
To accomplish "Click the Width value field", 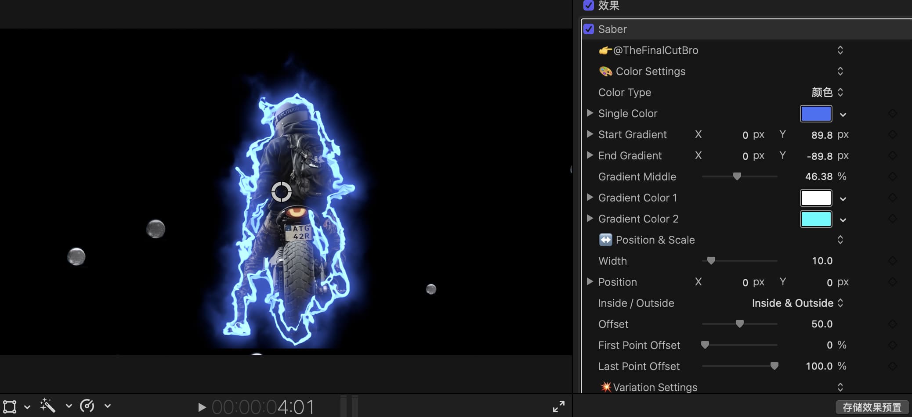I will point(822,261).
